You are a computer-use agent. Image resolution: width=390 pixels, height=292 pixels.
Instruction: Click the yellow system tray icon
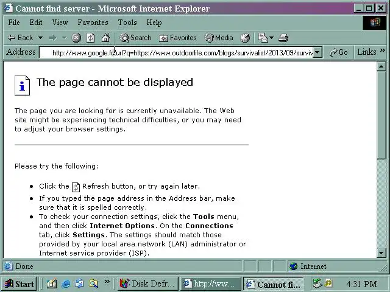pos(328,282)
